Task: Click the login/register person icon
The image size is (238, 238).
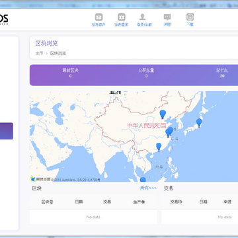Action: pyautogui.click(x=143, y=17)
